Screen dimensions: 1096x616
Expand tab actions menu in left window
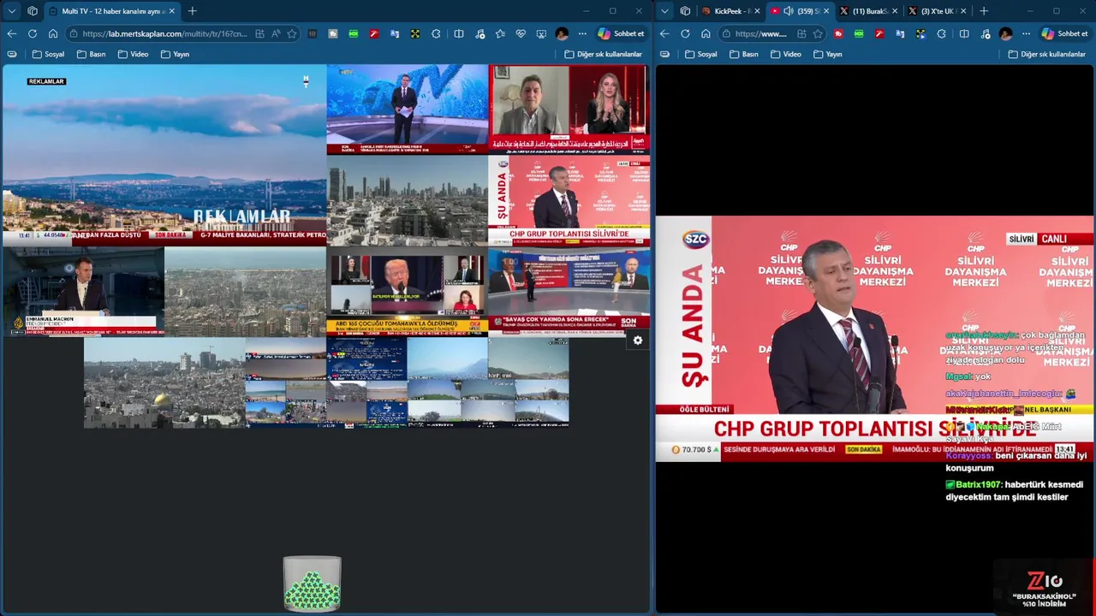point(11,11)
